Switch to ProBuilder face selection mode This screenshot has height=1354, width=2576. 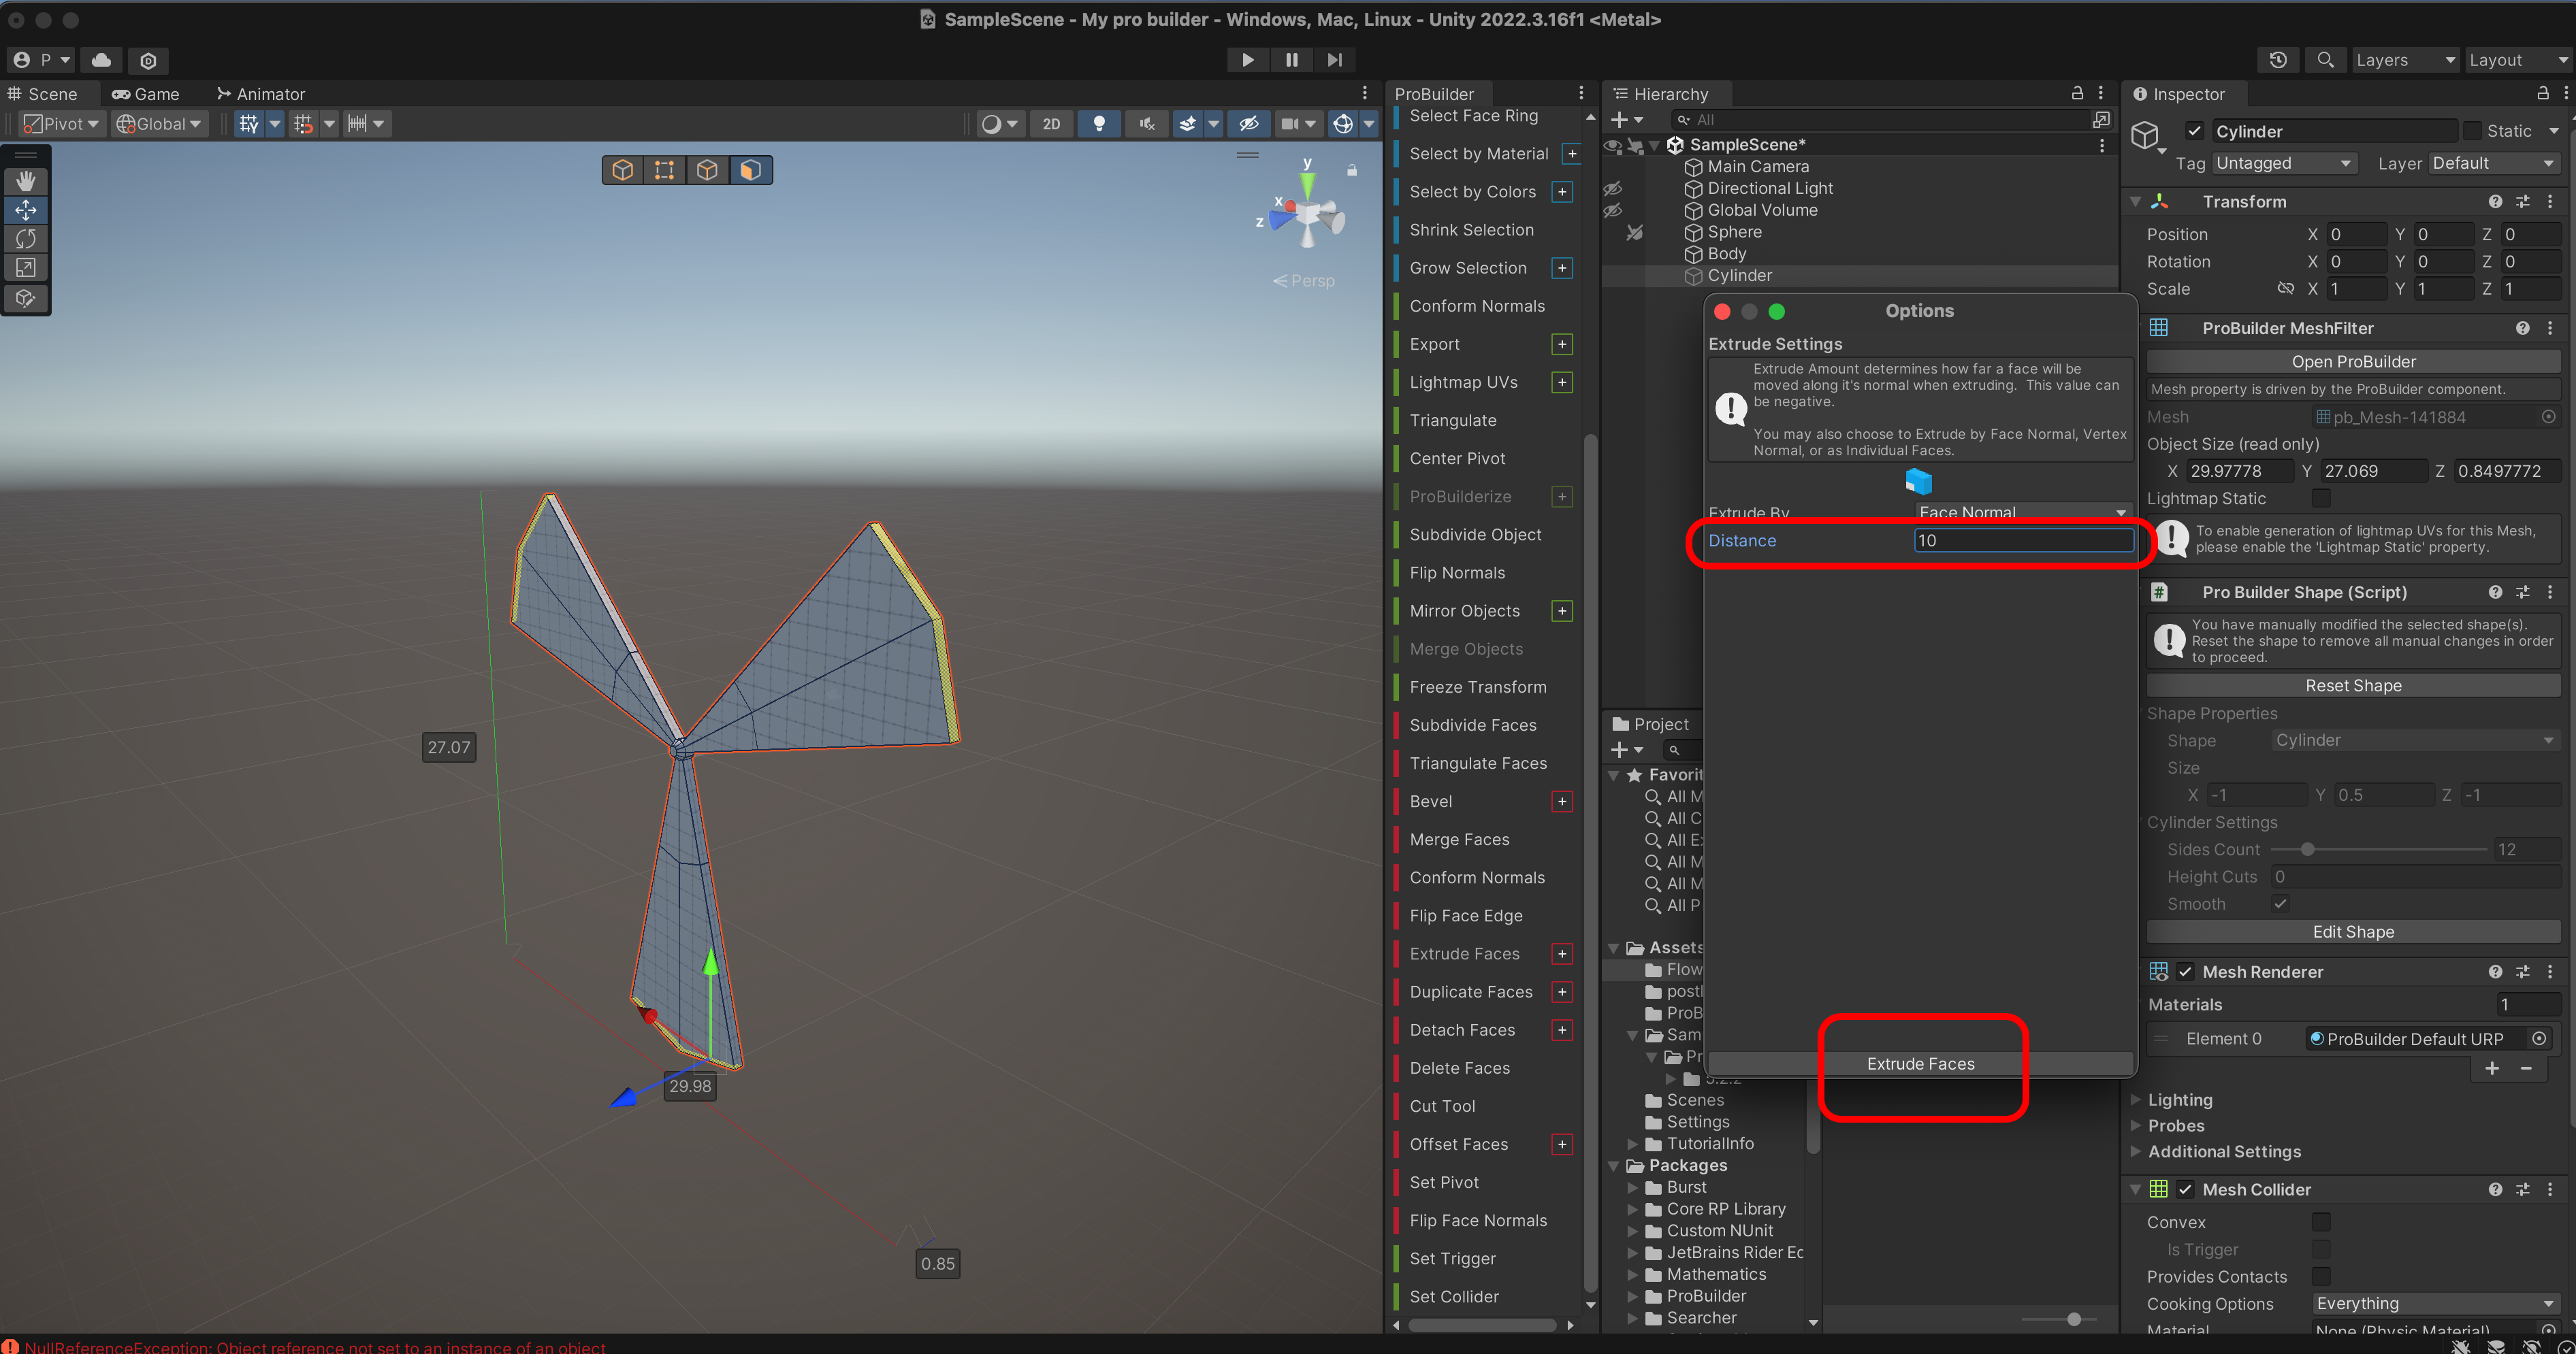click(x=750, y=170)
